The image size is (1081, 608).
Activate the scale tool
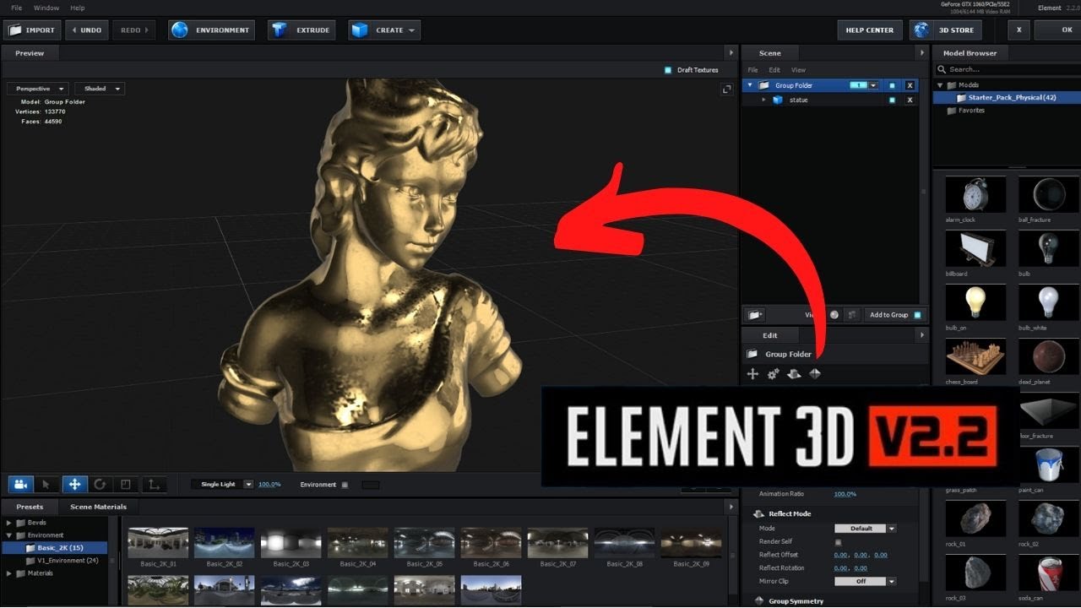point(126,485)
